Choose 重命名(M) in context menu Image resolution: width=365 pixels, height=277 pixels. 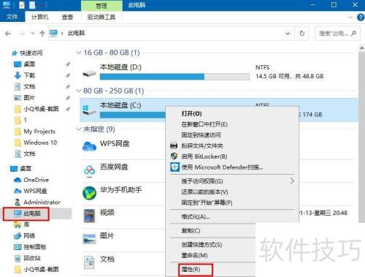[x=194, y=255]
